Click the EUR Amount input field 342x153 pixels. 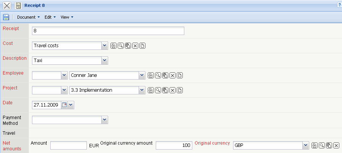pyautogui.click(x=69, y=145)
